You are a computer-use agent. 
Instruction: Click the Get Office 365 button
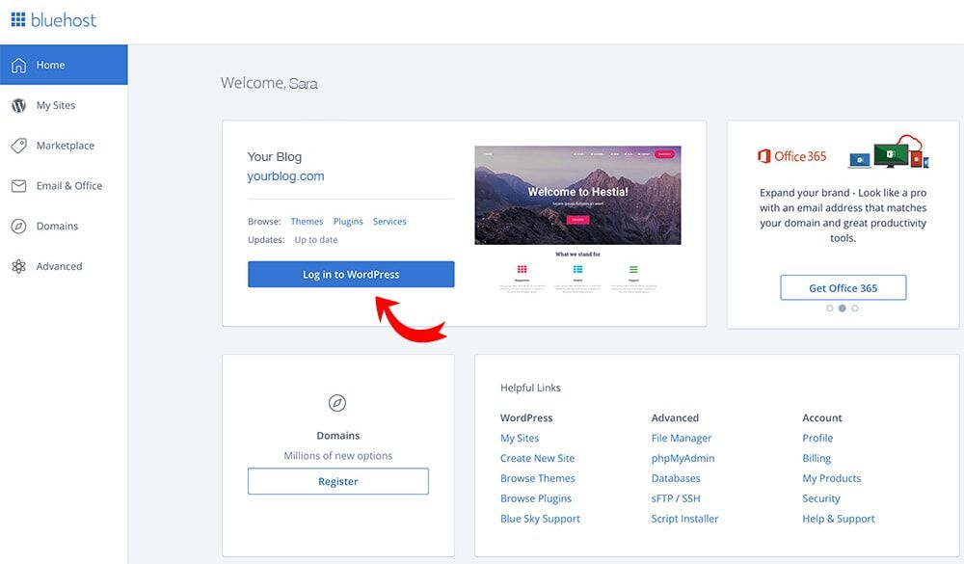coord(843,288)
